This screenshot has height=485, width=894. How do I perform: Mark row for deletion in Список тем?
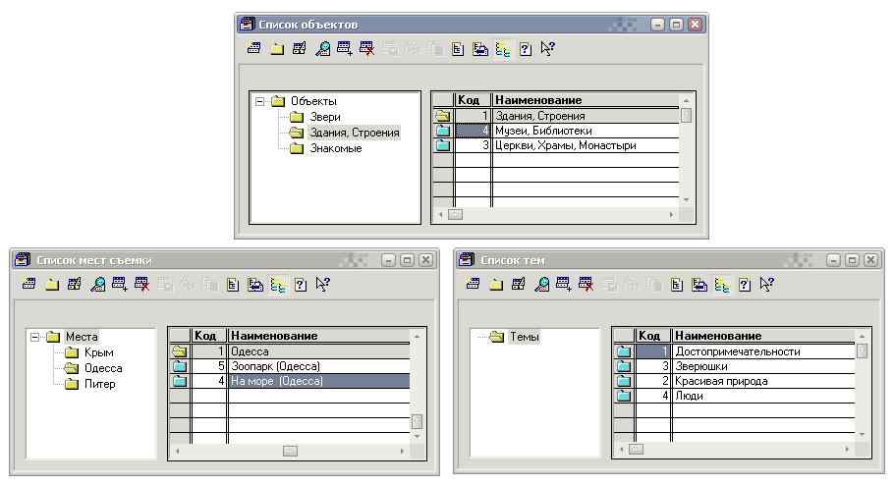(586, 284)
